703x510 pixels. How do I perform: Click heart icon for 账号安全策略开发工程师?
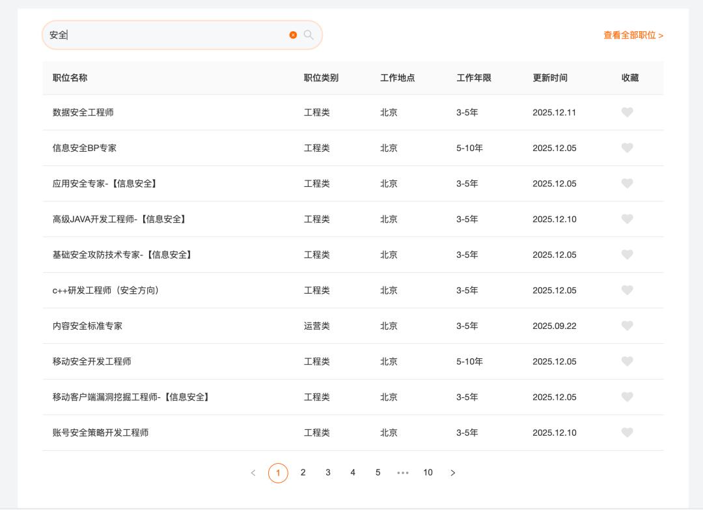pyautogui.click(x=627, y=432)
